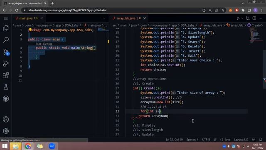Open the Windows Start menu

[x=5, y=146]
